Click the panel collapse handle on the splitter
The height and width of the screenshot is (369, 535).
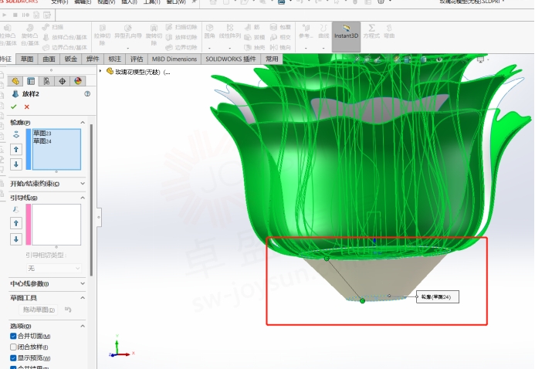coord(99,217)
